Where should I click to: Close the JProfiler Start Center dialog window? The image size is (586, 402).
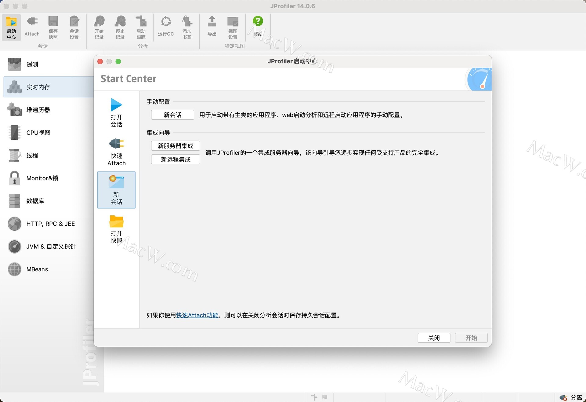point(100,61)
